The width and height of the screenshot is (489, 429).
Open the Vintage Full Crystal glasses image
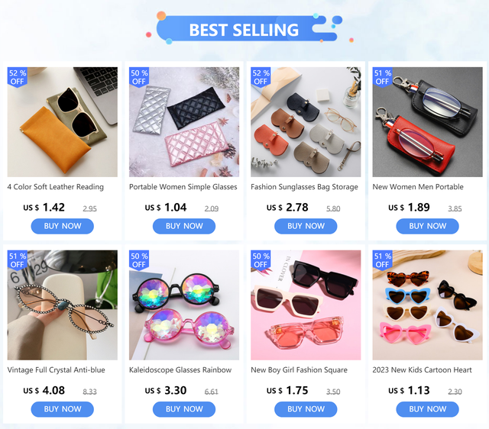[x=63, y=305]
